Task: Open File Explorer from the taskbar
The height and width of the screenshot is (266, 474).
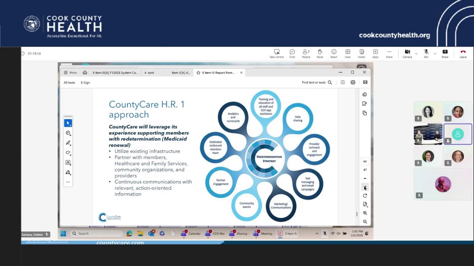Action: [140, 233]
